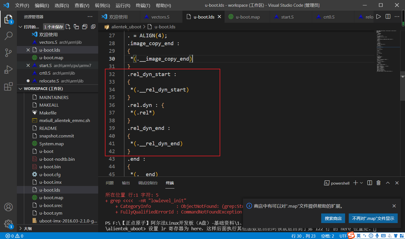The image size is (405, 239).
Task: Split the terminal panel
Action: tap(370, 183)
